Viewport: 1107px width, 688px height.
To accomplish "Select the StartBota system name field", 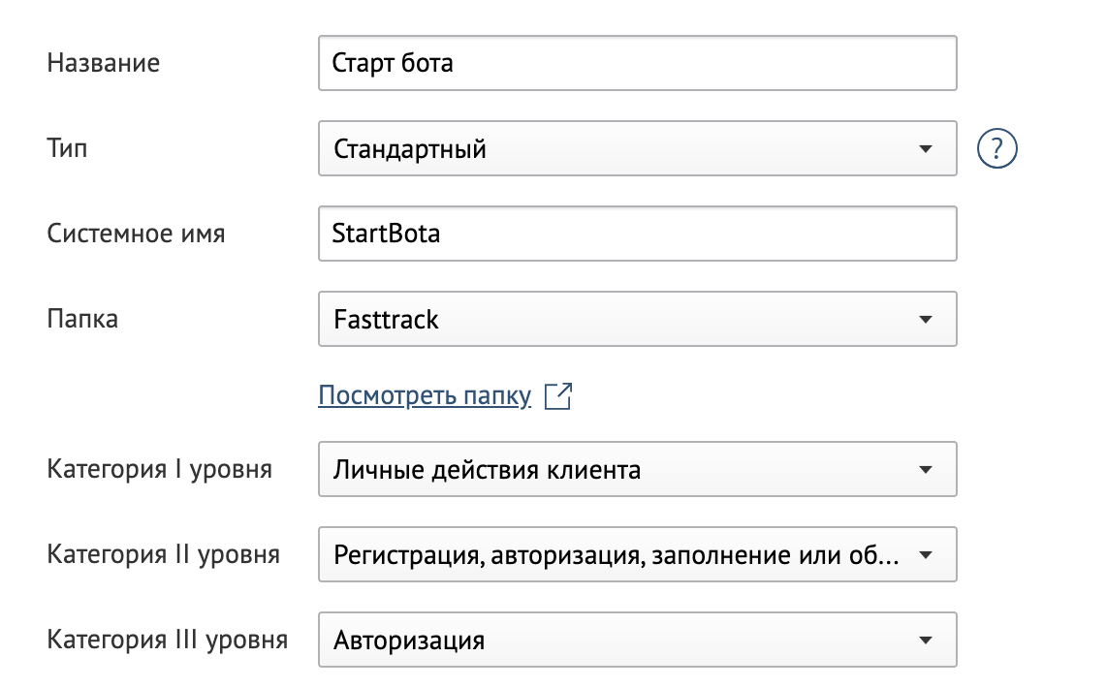I will pyautogui.click(x=637, y=234).
